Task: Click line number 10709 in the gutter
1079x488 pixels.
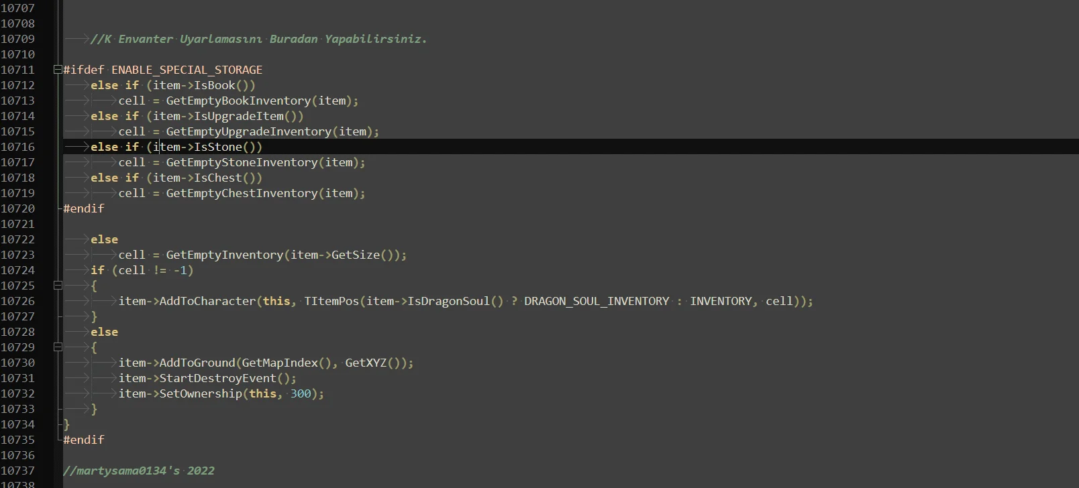Action: click(18, 39)
